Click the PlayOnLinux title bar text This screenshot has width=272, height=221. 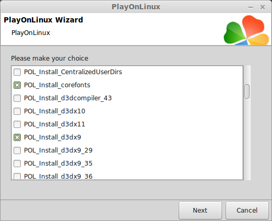point(136,7)
